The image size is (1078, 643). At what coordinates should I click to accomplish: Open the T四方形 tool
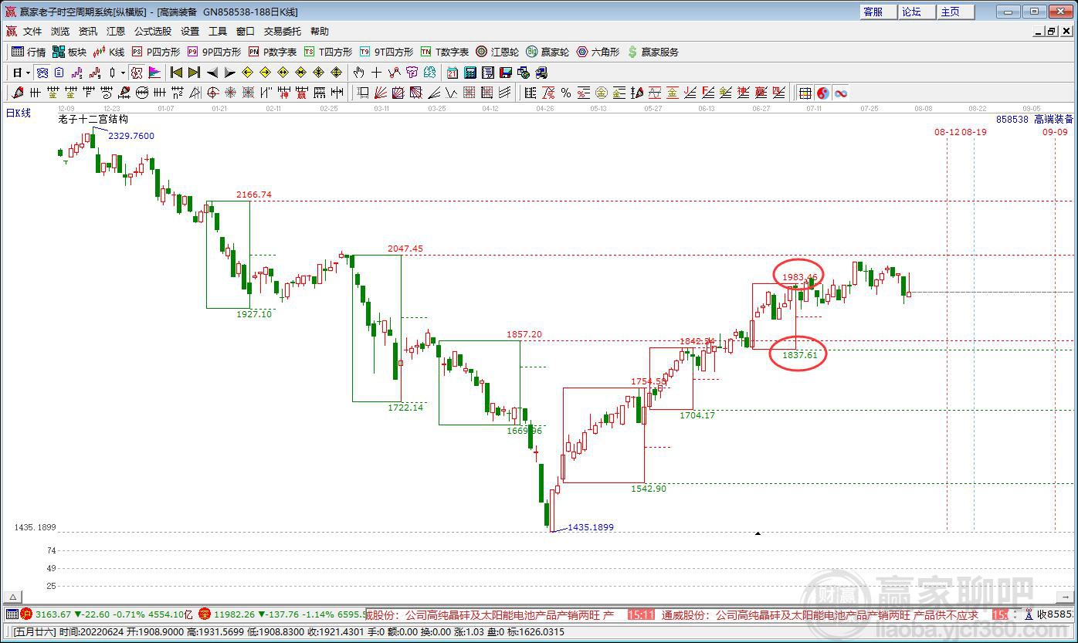(328, 52)
